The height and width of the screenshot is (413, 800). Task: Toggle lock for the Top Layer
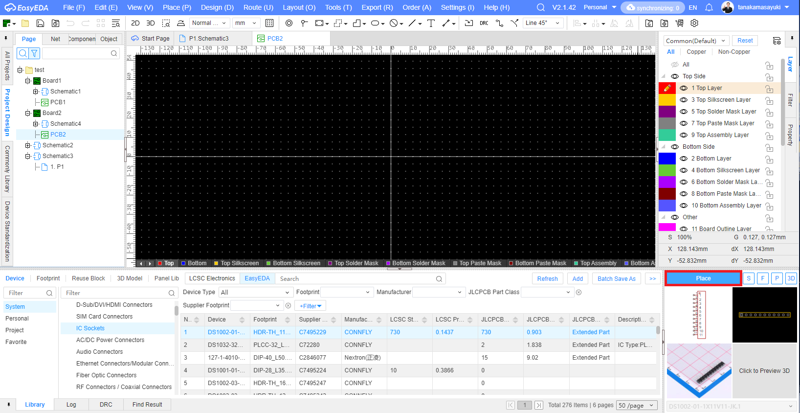point(769,89)
